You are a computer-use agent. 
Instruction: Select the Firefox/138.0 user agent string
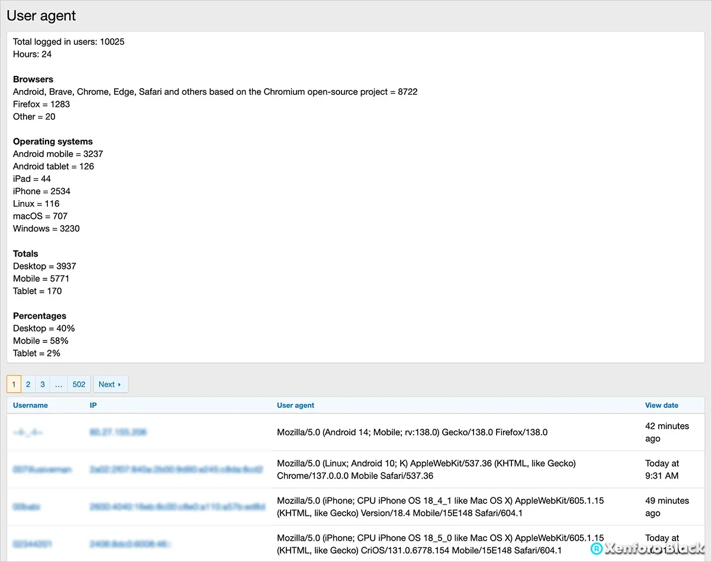point(412,432)
